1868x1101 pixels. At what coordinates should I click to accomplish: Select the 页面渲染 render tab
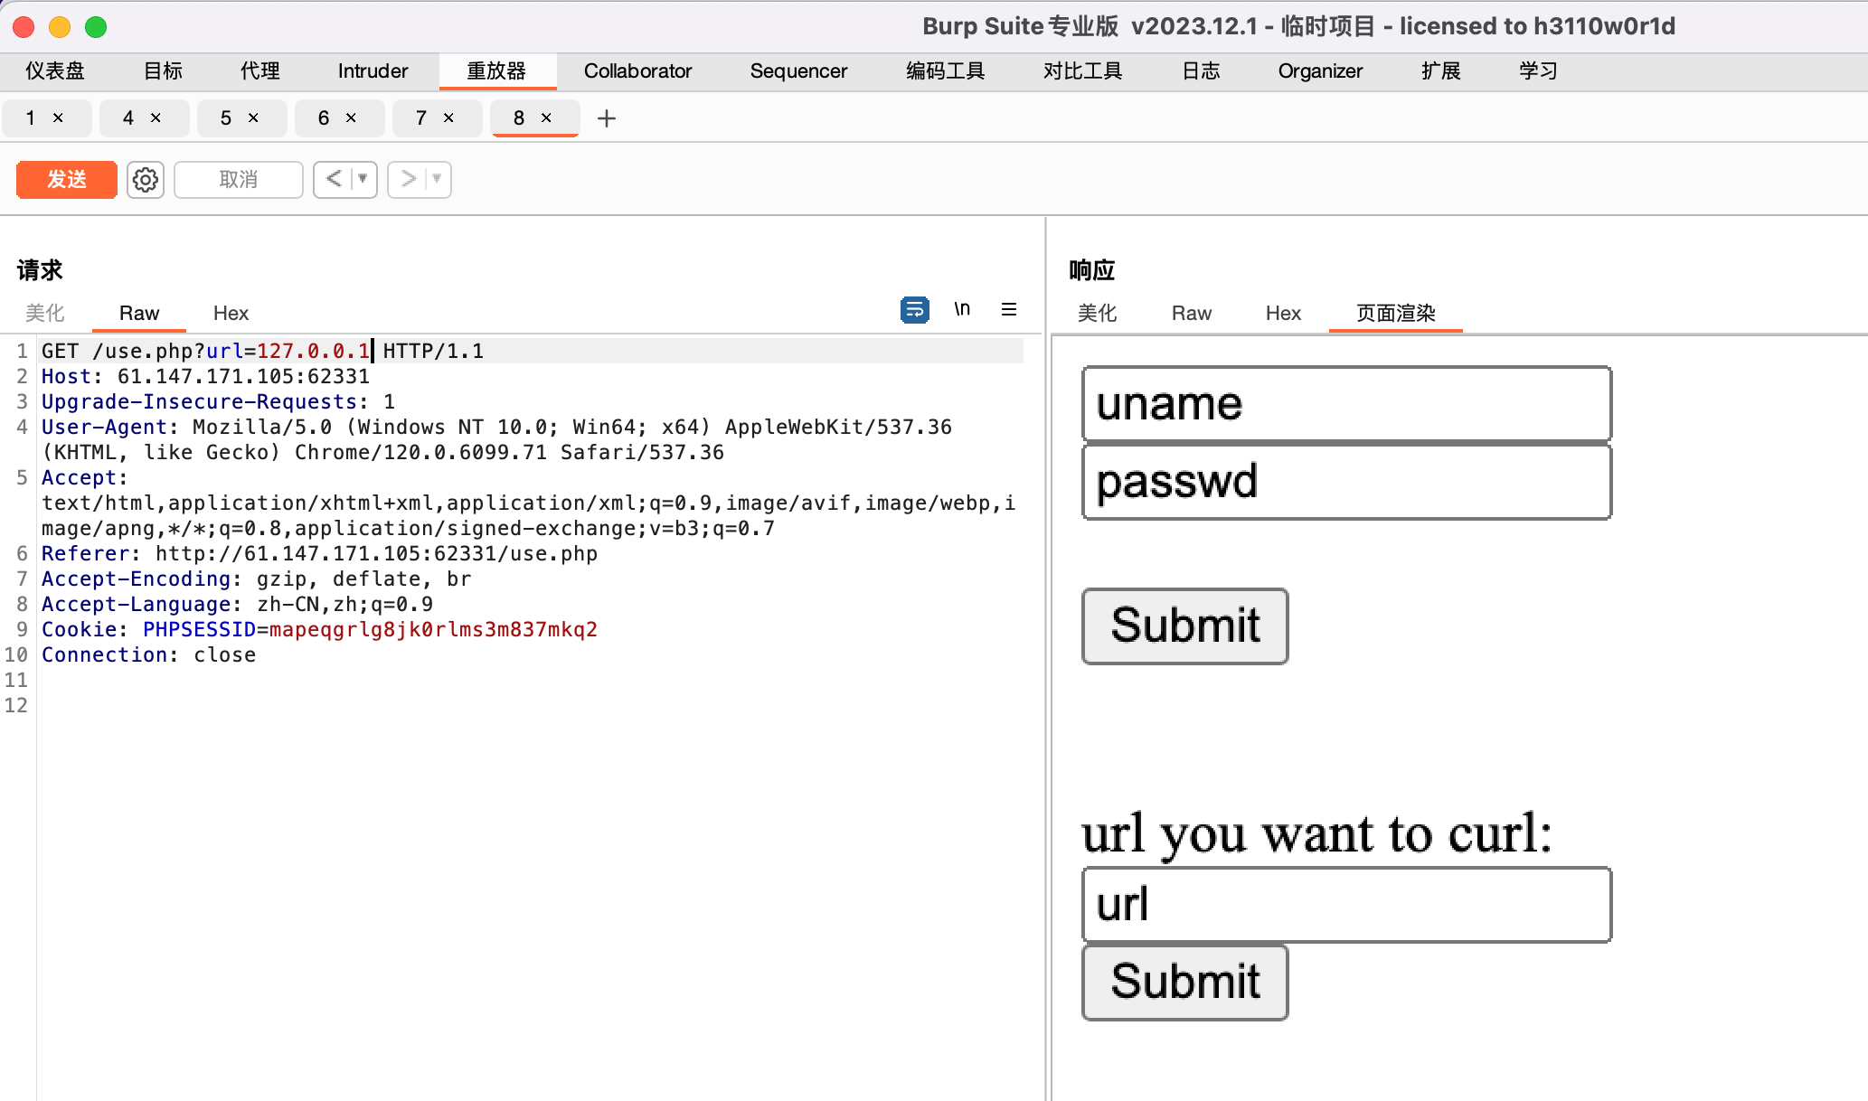point(1394,313)
